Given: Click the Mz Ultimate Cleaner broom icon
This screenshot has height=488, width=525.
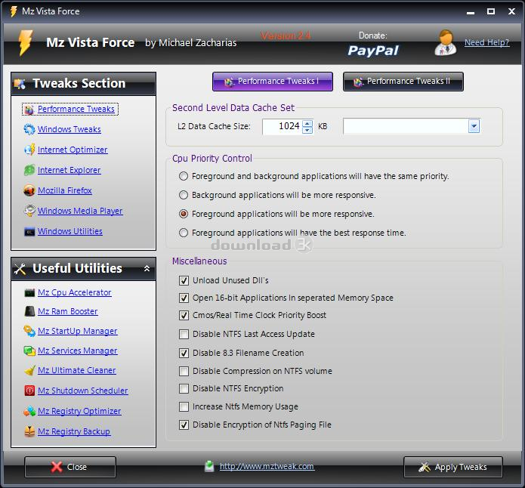Looking at the screenshot, I should click(29, 370).
